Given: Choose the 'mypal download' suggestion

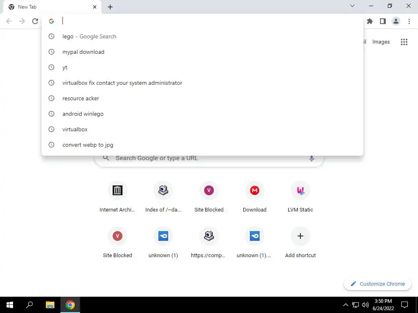Looking at the screenshot, I should pyautogui.click(x=202, y=52).
